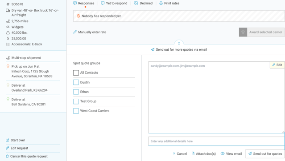This screenshot has width=285, height=161.
Task: Open the Responses tab
Action: click(83, 3)
